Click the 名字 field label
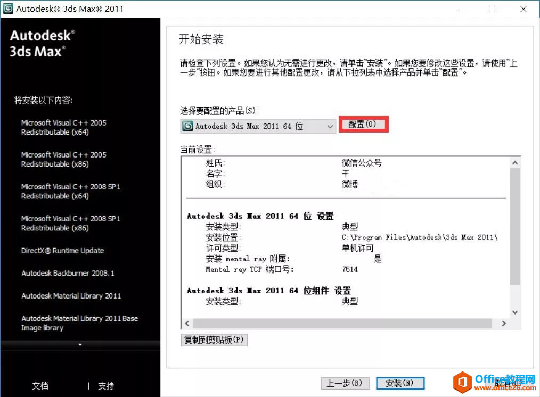Screen dimensions: 540x397 [215, 173]
